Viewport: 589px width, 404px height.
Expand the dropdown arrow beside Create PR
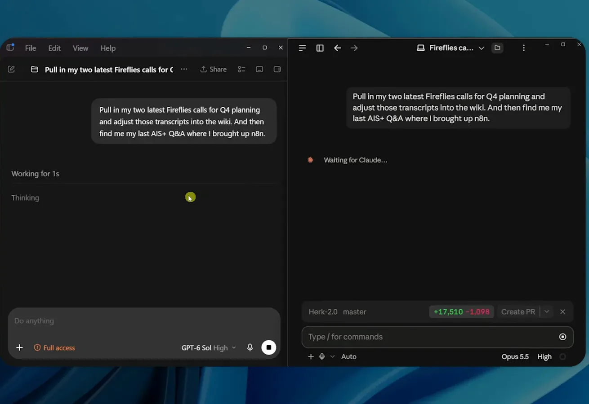[x=547, y=312]
